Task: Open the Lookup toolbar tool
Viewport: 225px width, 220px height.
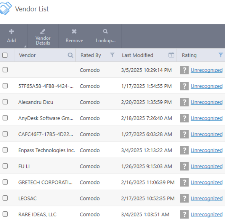Action: (x=105, y=36)
